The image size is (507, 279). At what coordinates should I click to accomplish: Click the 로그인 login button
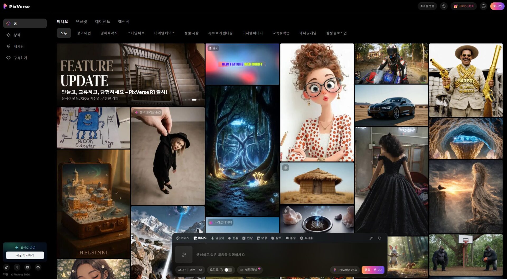coord(497,6)
